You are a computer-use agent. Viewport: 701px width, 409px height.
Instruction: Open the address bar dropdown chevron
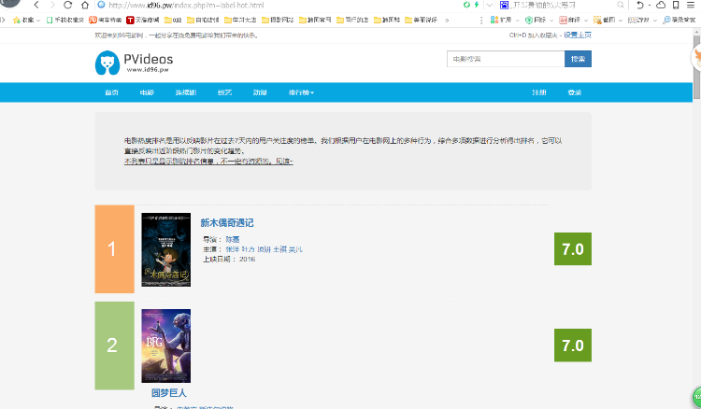tap(490, 5)
